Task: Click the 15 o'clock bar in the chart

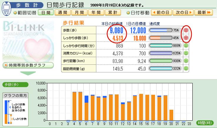Action: [x=141, y=107]
